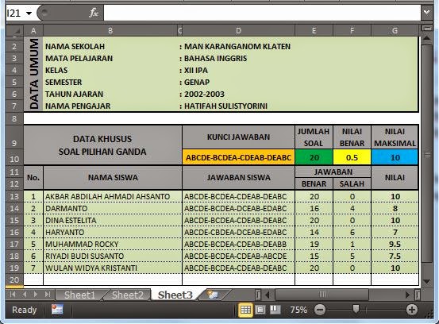Screen dimensions: 439x324
Task: Click the Select All corner triangle
Action: (15, 30)
